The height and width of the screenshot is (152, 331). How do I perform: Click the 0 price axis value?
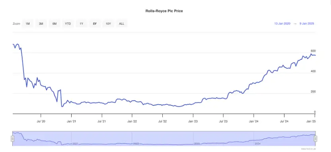315,112
